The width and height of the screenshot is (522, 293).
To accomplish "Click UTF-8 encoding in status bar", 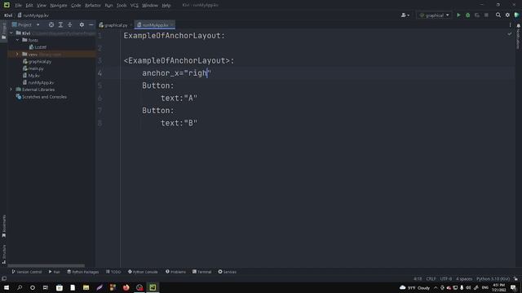I will [446, 278].
